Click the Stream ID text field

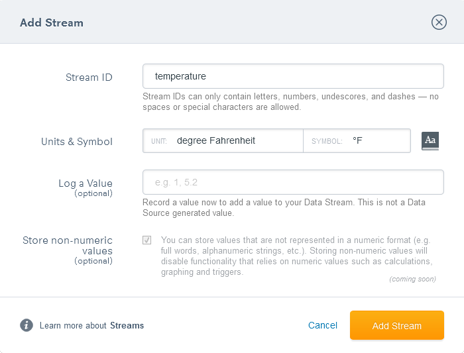tap(293, 76)
